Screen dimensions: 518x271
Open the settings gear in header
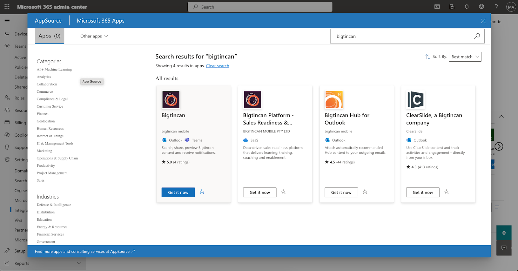(481, 7)
